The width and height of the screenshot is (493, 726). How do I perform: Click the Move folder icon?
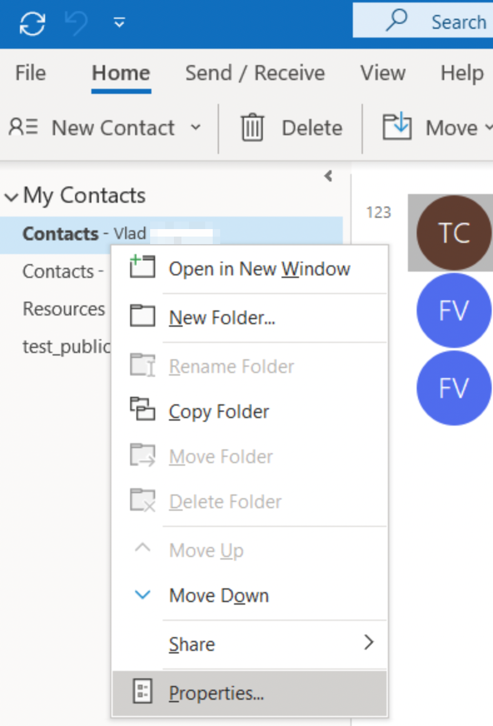397,128
